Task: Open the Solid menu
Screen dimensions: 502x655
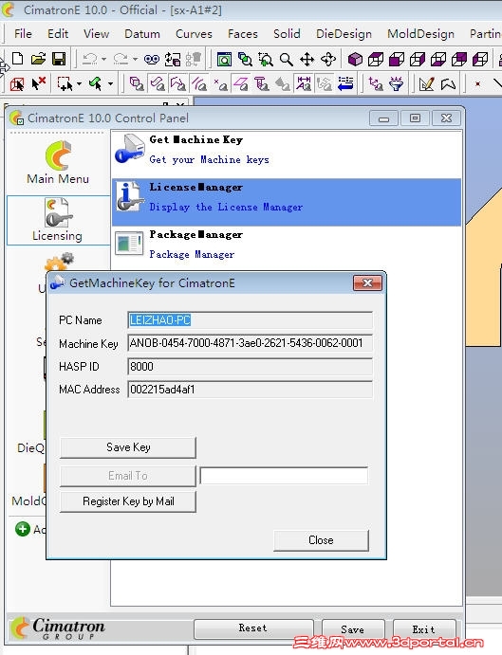Action: [287, 34]
